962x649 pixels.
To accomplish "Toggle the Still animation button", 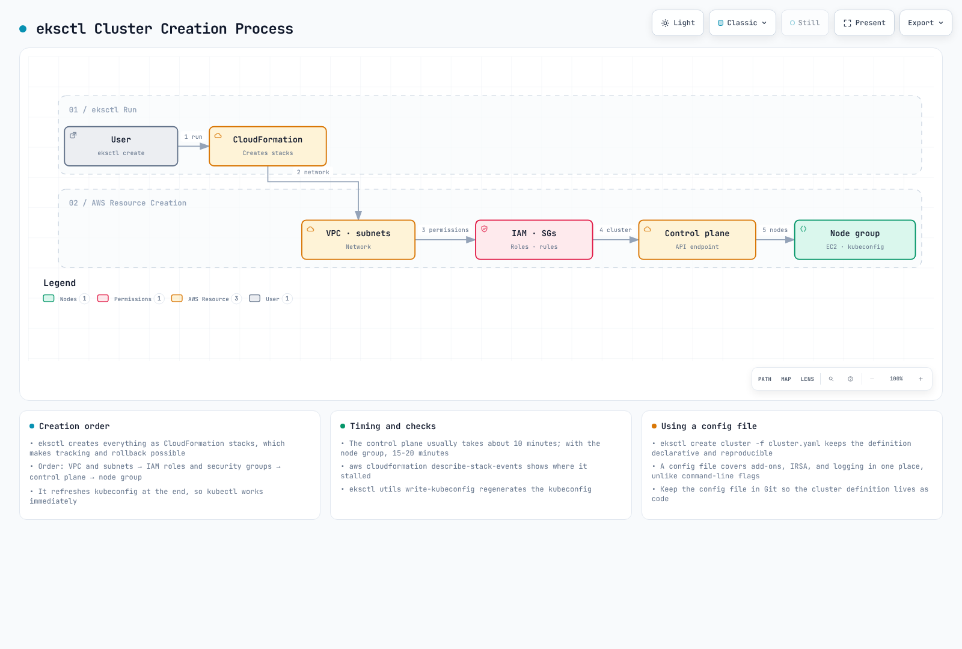I will pos(804,23).
